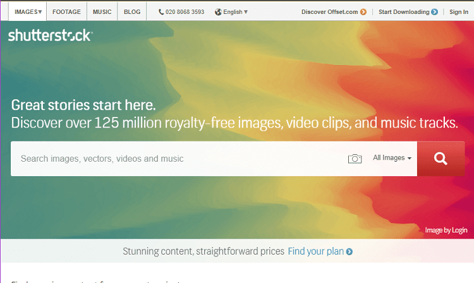
Task: Click the Find your plan link
Action: pos(315,251)
